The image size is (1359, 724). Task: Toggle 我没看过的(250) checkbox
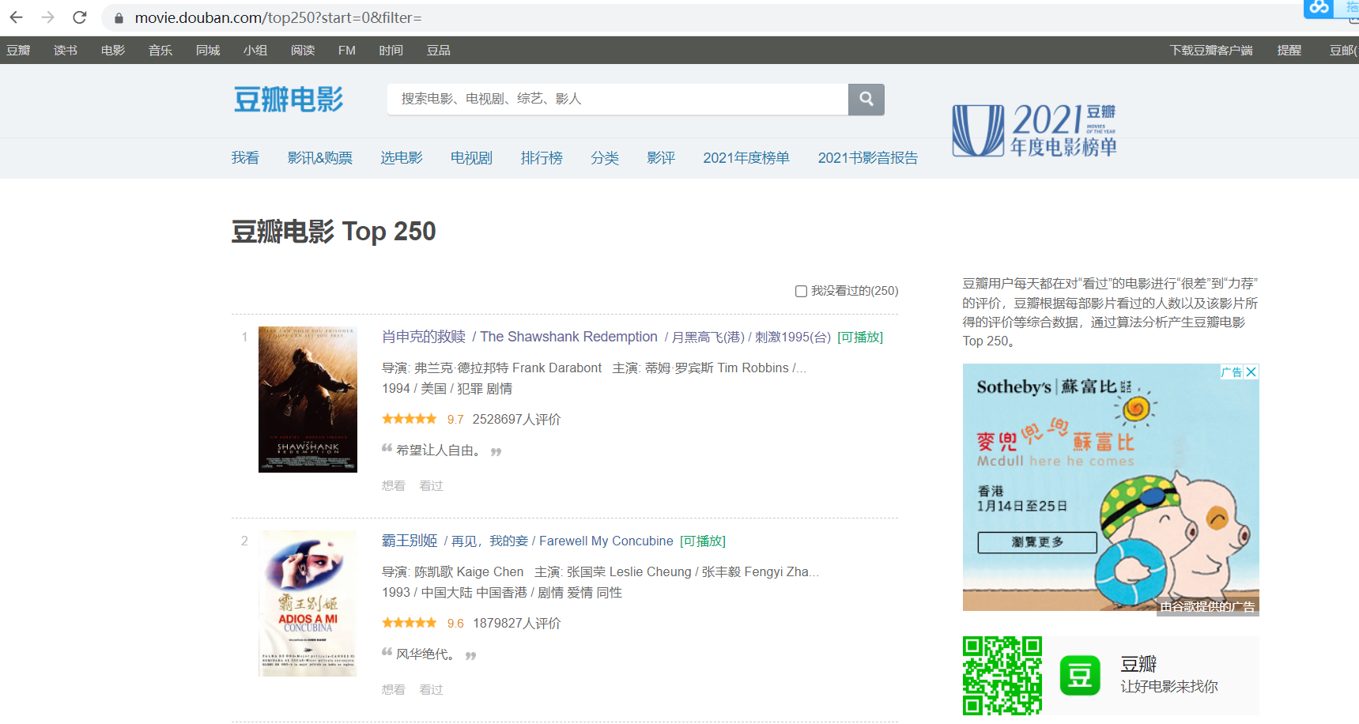(x=801, y=291)
